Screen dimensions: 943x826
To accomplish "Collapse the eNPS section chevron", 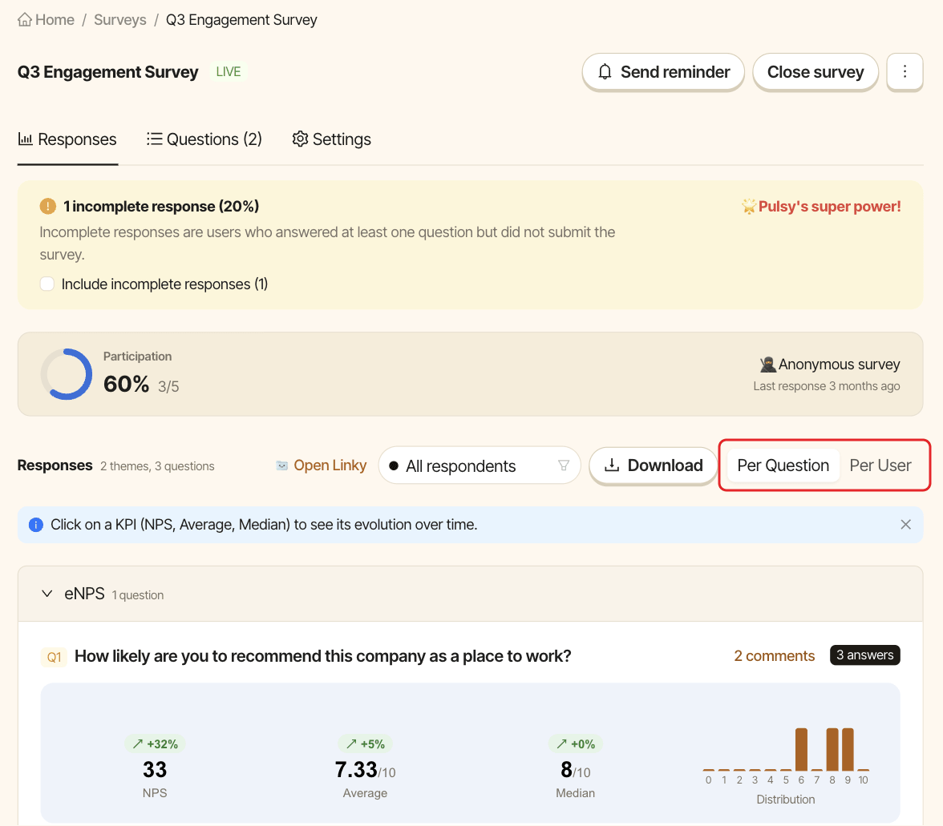I will (x=47, y=594).
